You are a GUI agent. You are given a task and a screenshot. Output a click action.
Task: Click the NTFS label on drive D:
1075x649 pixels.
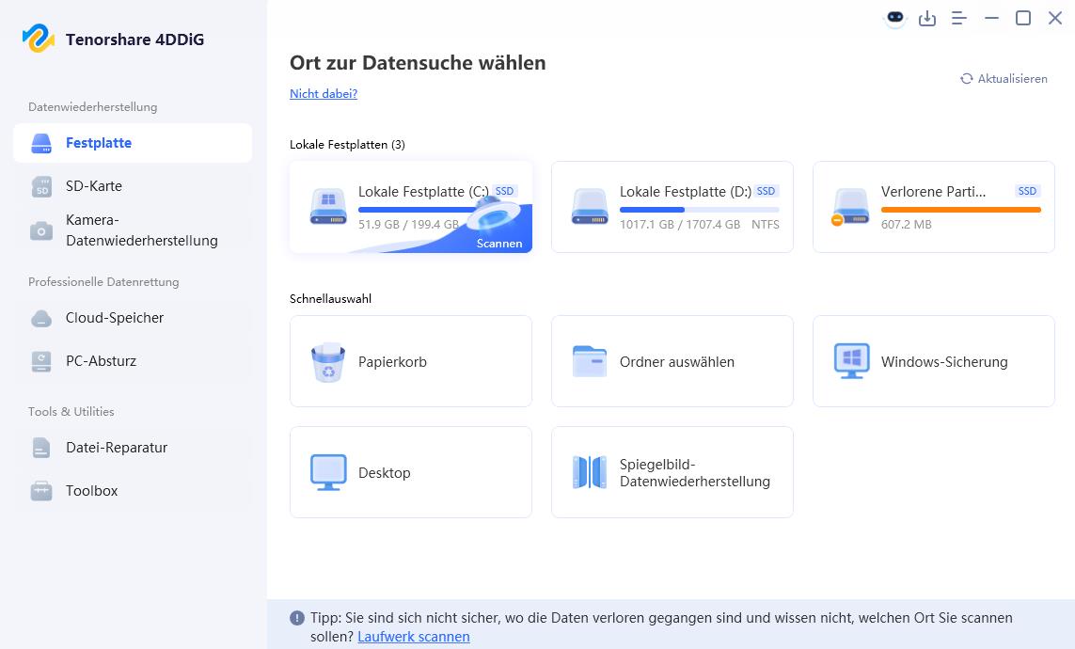point(766,225)
